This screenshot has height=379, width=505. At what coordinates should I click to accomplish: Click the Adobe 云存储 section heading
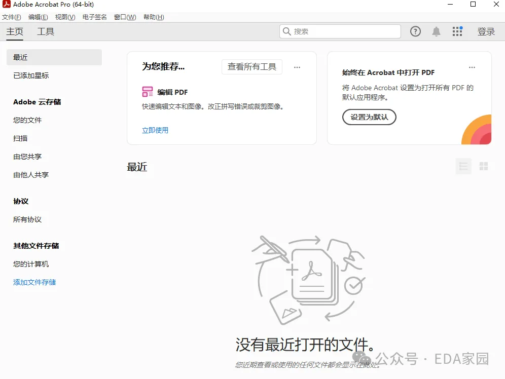[37, 102]
